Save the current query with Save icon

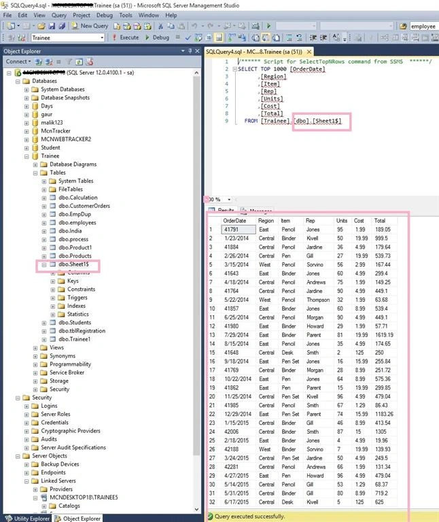click(52, 26)
